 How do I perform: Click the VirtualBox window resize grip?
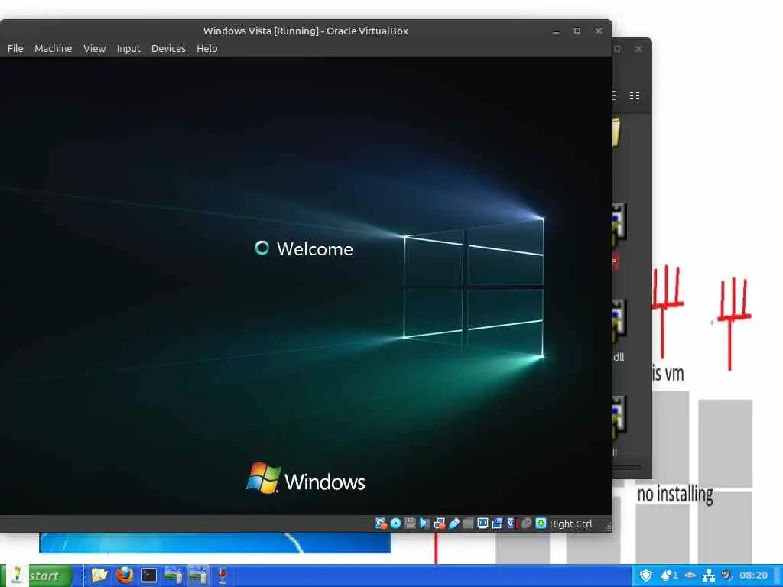point(607,527)
